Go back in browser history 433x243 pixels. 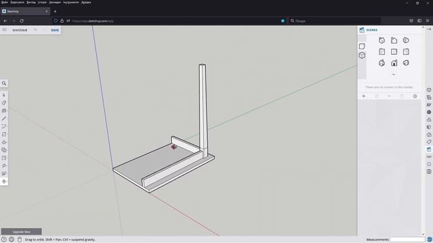click(5, 21)
